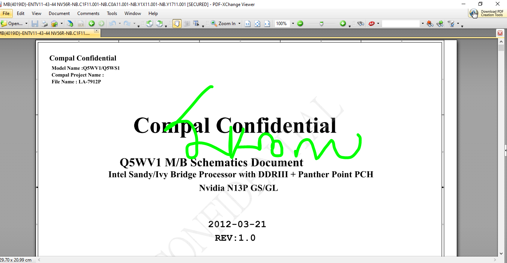
Task: Click Find Next binoculars icon
Action: click(440, 24)
